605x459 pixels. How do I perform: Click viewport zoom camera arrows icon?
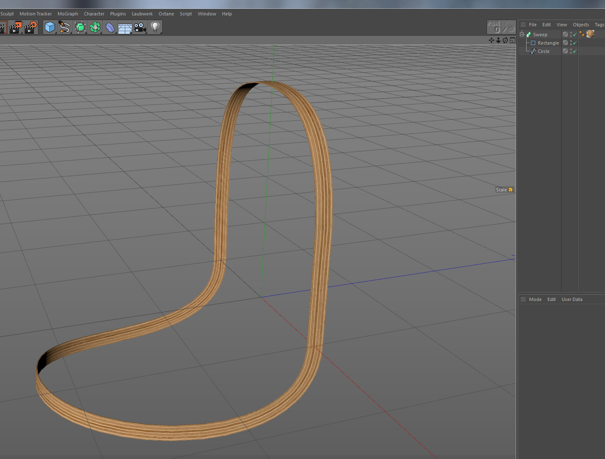498,40
